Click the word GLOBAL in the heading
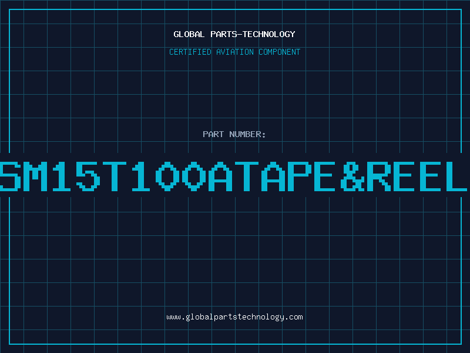The height and width of the screenshot is (353, 470). pyautogui.click(x=189, y=34)
